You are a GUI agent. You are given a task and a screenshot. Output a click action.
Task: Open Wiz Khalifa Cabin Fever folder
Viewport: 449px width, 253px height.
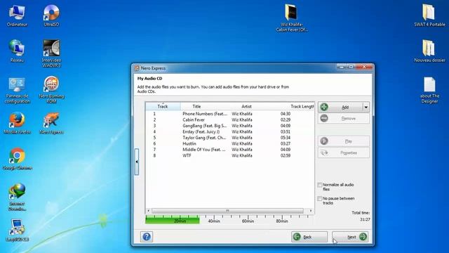(292, 18)
